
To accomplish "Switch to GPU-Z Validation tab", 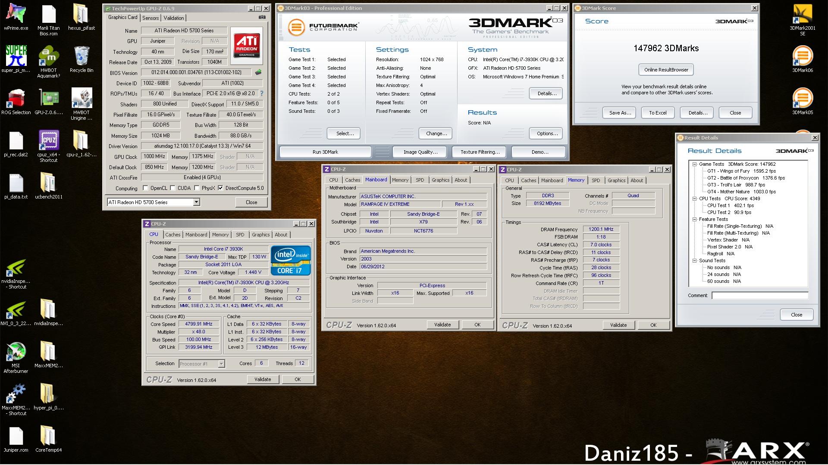I will coord(174,18).
